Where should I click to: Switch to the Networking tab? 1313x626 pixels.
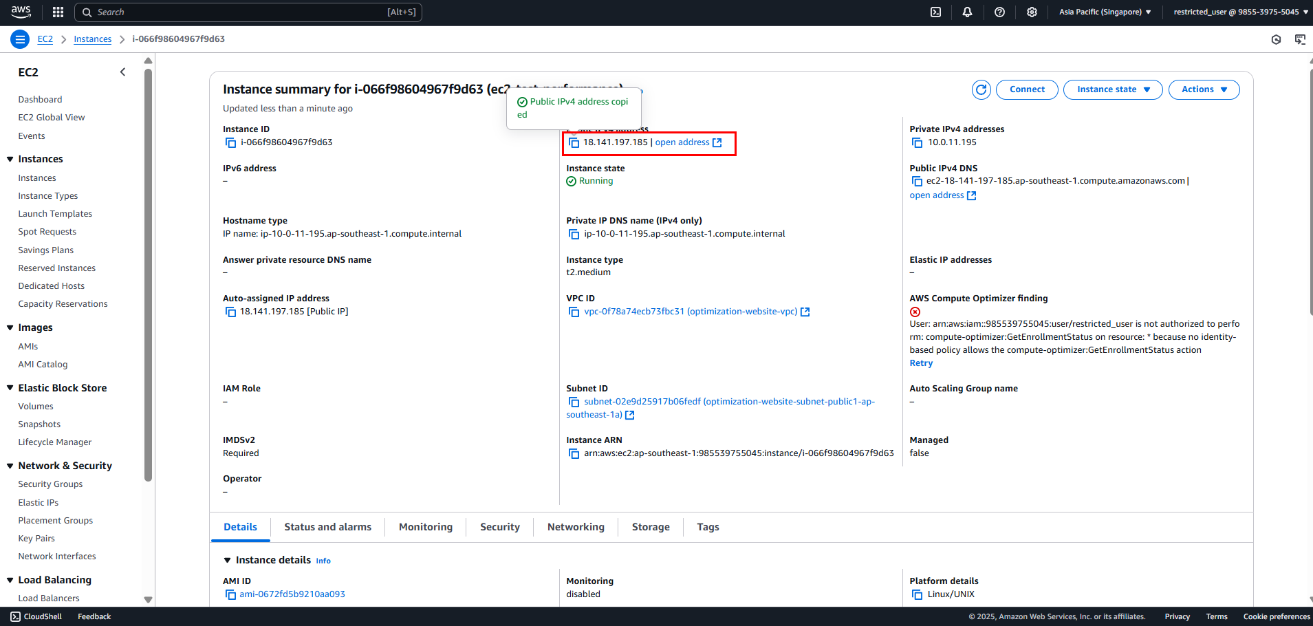576,527
